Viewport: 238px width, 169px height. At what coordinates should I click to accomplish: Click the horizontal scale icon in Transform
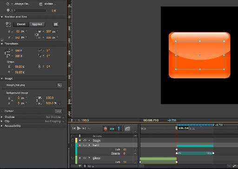click(x=8, y=50)
